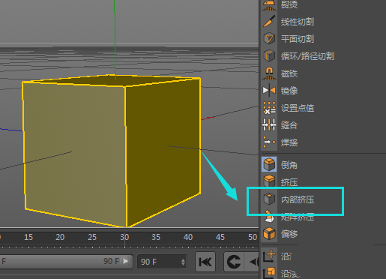This screenshot has height=279, width=386.
Task: Jump to previous keyframe button
Action: pyautogui.click(x=234, y=262)
